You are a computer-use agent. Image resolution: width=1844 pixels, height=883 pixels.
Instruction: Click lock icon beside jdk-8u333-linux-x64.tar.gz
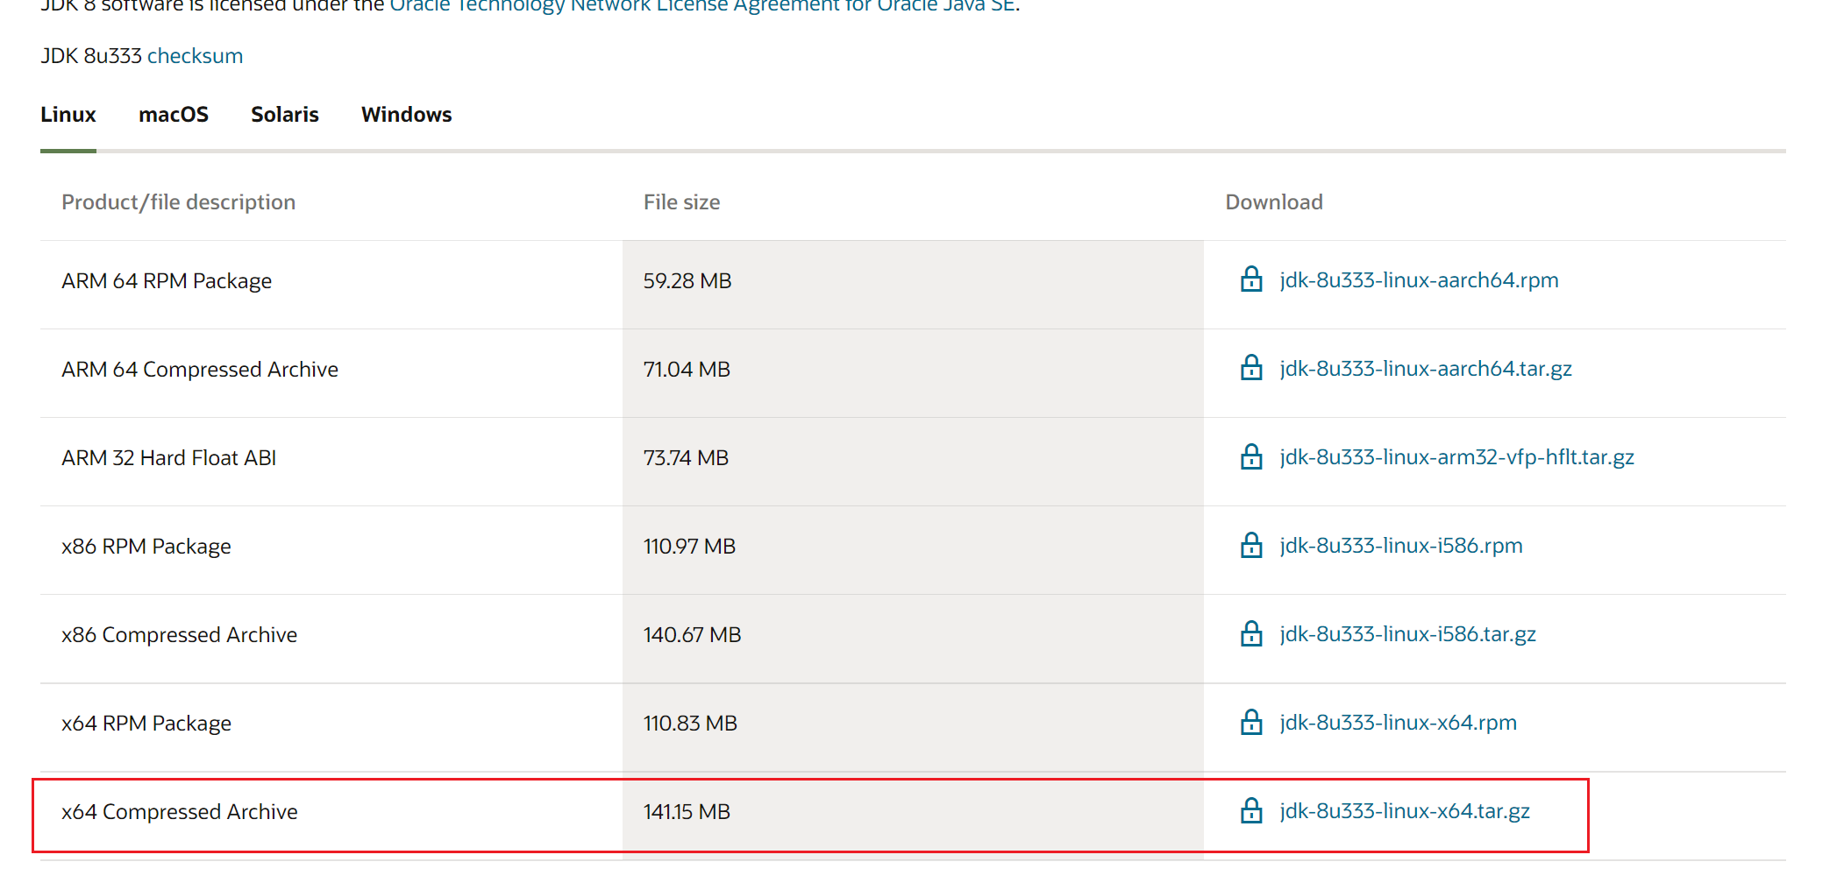(1251, 810)
